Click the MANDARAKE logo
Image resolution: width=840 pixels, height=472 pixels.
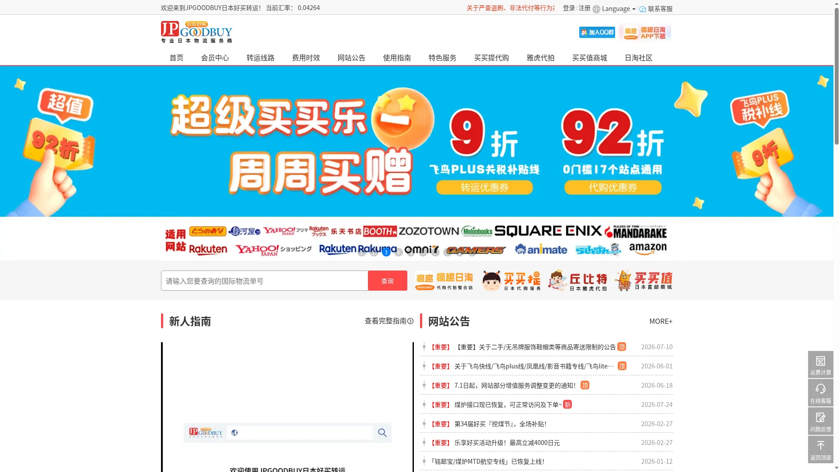coord(636,232)
